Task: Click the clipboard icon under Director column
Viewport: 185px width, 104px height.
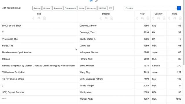Action: pyautogui.click(x=112, y=18)
